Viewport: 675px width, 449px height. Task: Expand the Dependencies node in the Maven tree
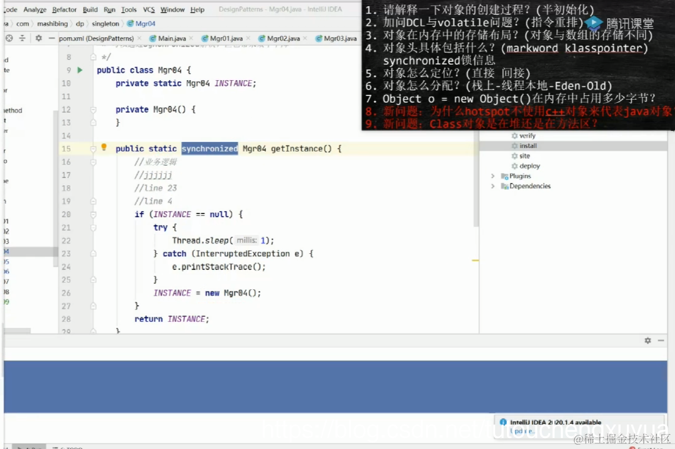493,186
